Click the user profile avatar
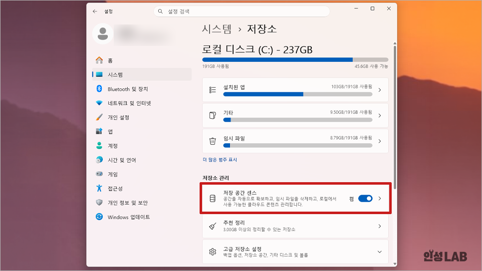Screen dimensions: 482x271 (x=103, y=34)
